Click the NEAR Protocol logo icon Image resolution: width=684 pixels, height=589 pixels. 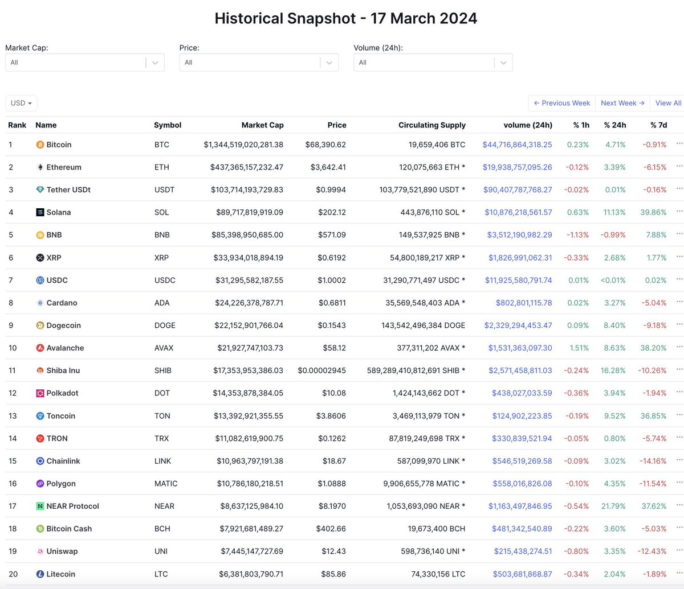[40, 506]
